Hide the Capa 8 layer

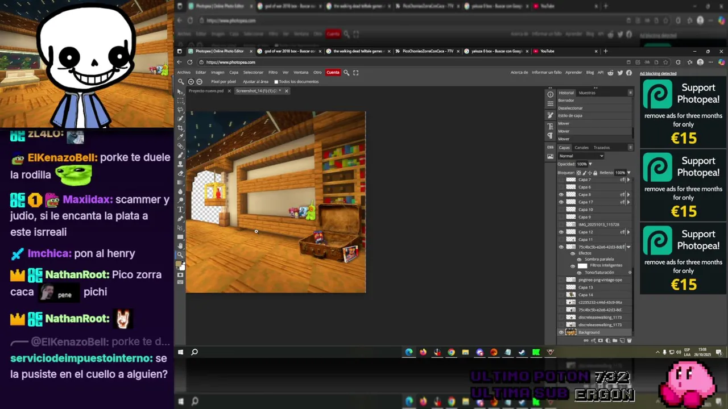coord(561,195)
